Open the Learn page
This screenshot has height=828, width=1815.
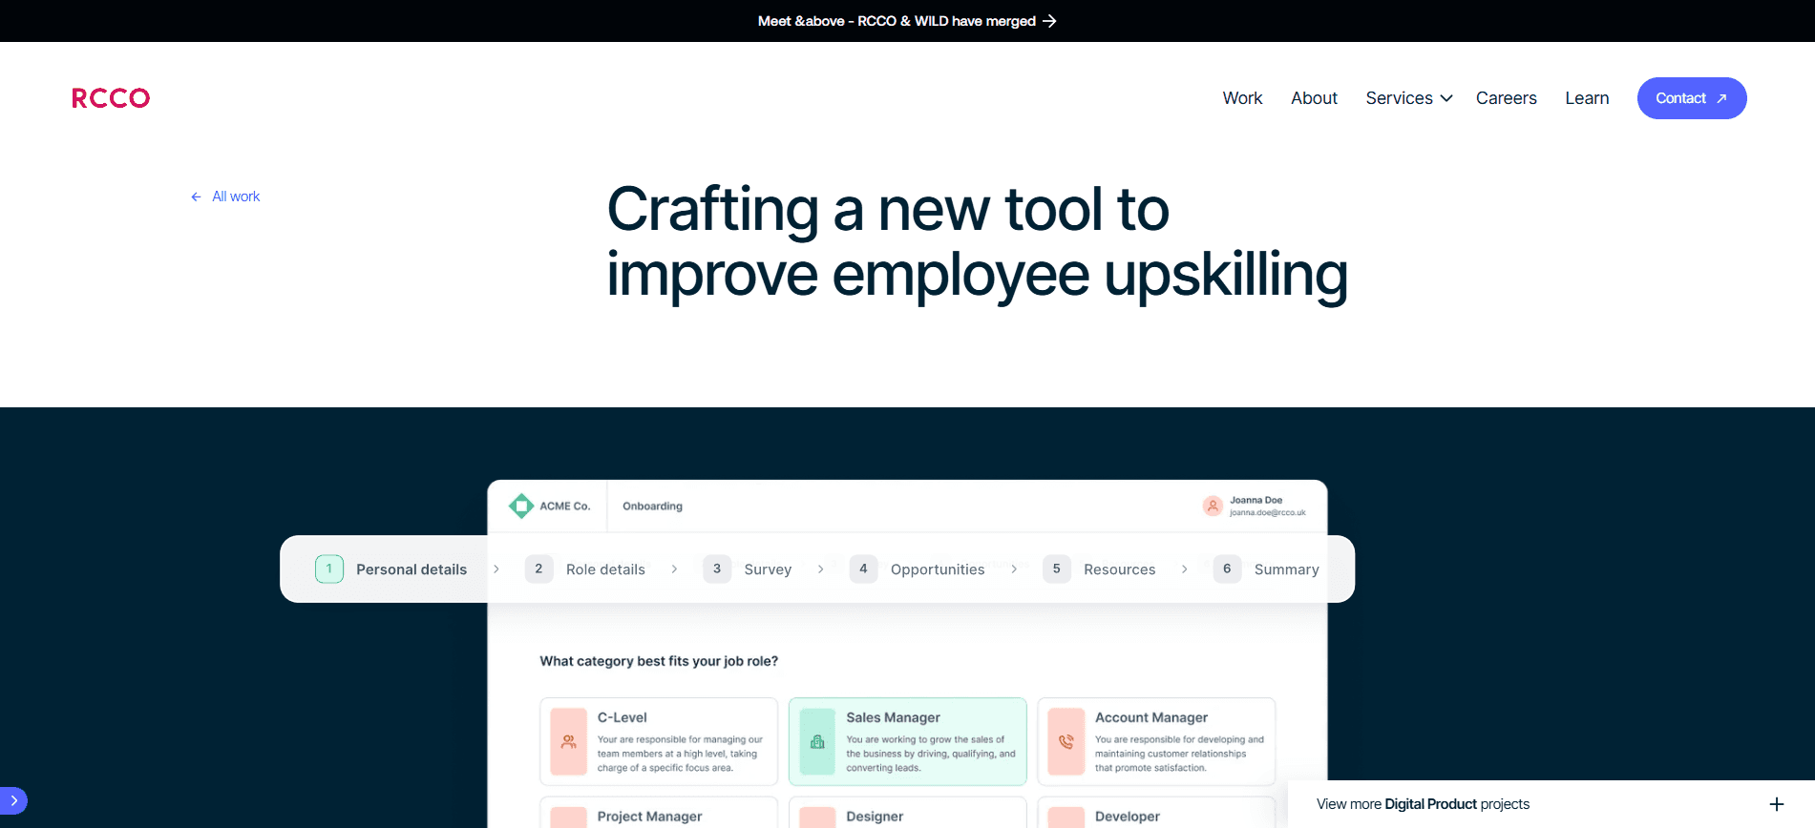[1587, 98]
